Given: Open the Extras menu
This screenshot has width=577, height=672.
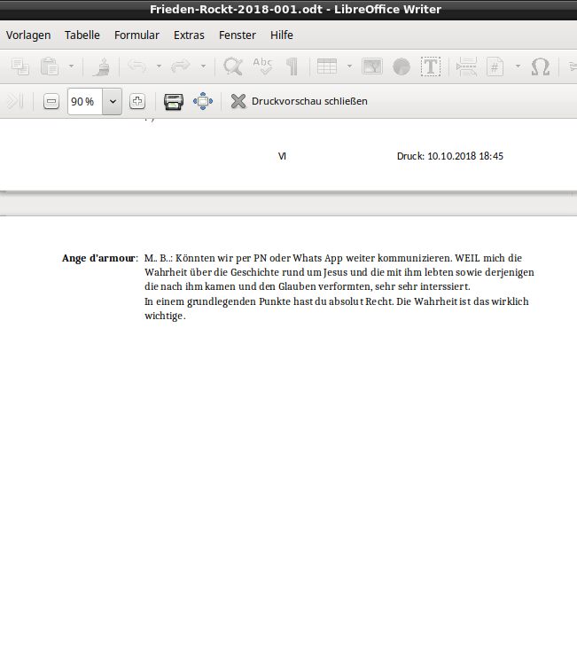Looking at the screenshot, I should (189, 35).
